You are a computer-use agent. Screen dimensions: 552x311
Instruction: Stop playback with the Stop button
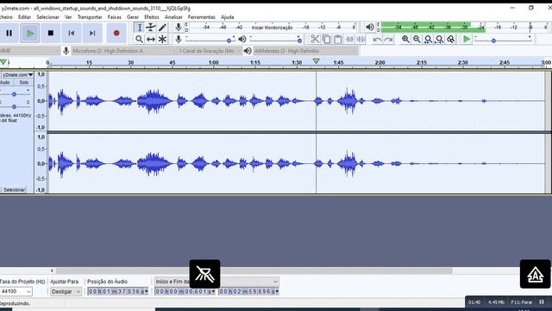point(51,33)
